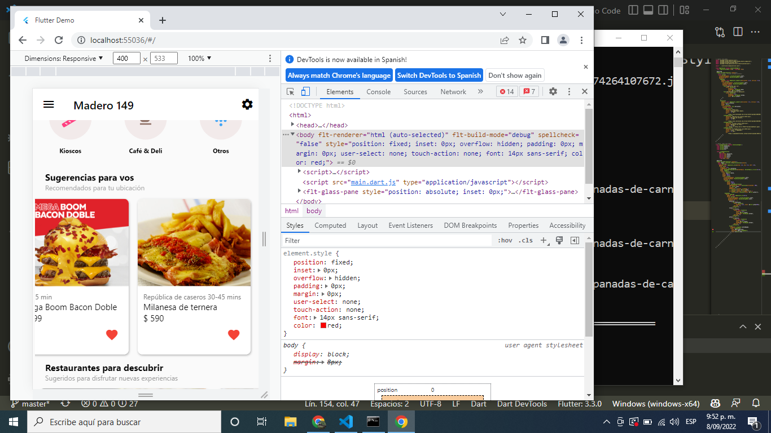Open File Explorer from the taskbar

[290, 422]
